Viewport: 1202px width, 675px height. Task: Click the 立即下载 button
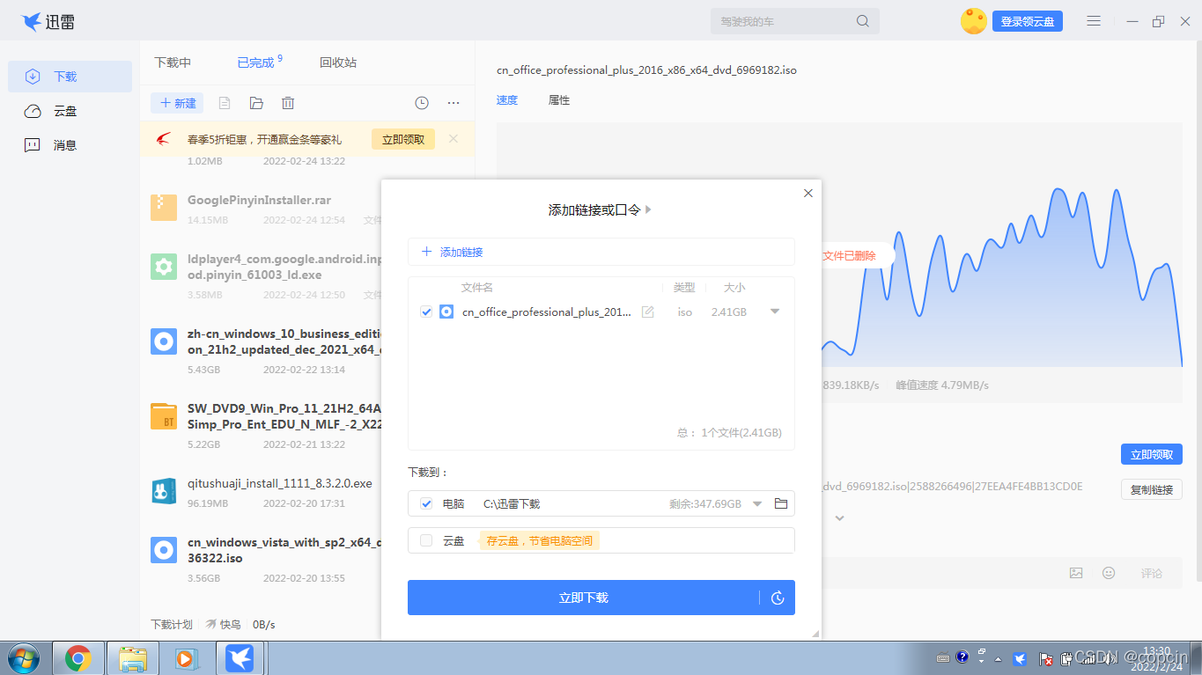[583, 598]
